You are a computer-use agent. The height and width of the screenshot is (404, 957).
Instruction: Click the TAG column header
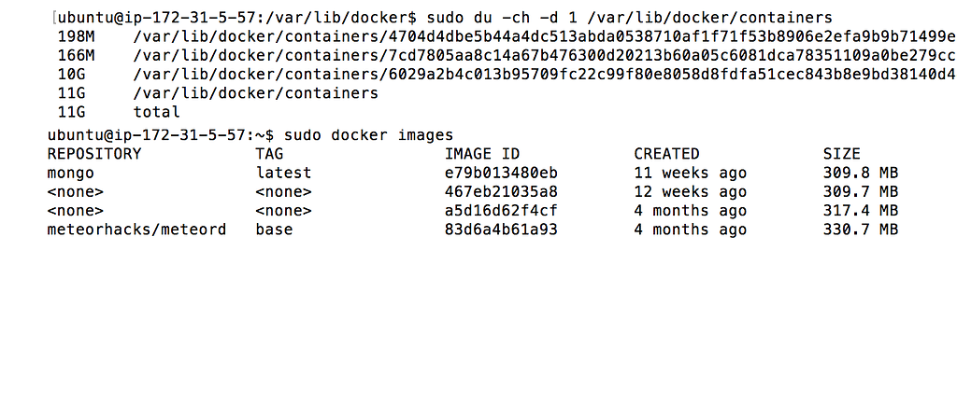pos(269,154)
